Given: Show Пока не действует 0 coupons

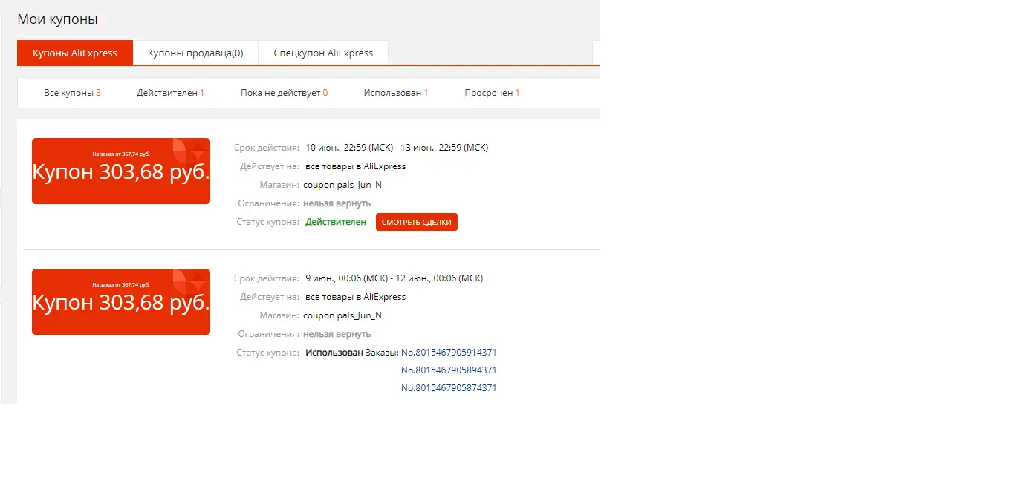Looking at the screenshot, I should [284, 93].
